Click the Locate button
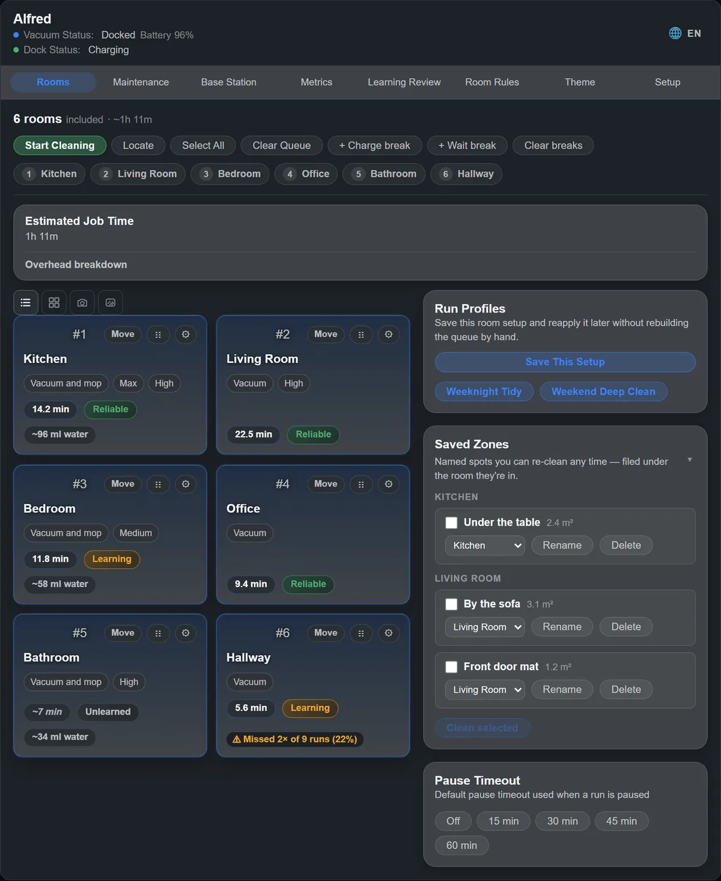The width and height of the screenshot is (721, 881). [138, 145]
